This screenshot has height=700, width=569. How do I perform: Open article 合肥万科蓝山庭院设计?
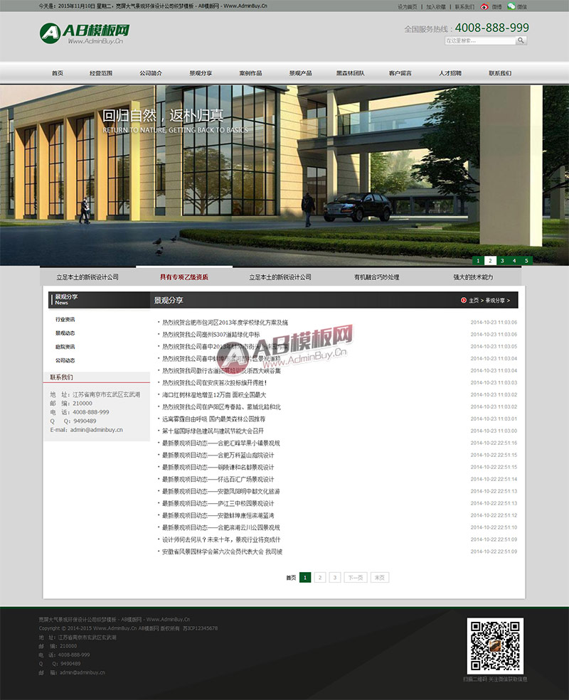point(218,455)
